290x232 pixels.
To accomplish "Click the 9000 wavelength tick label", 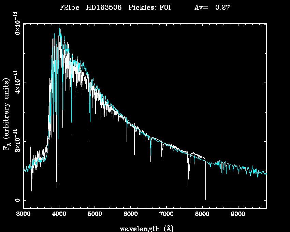I will 238,214.
